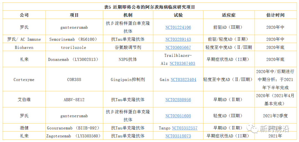
Task: Follow the NCT02051608 hyperlink
Action: pos(178,116)
